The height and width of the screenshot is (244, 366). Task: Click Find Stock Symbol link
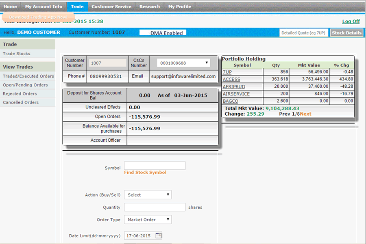(x=145, y=173)
